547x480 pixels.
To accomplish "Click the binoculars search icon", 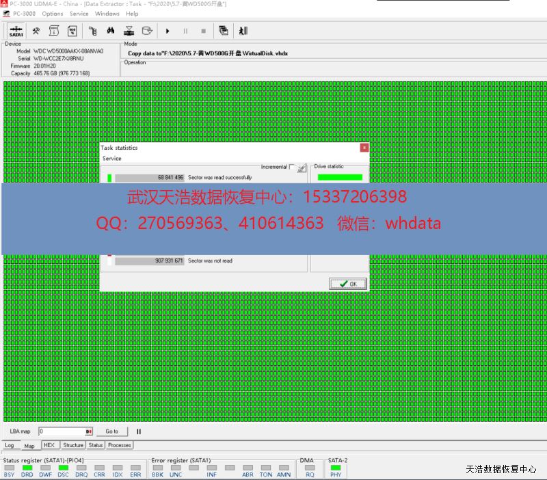I will [111, 31].
